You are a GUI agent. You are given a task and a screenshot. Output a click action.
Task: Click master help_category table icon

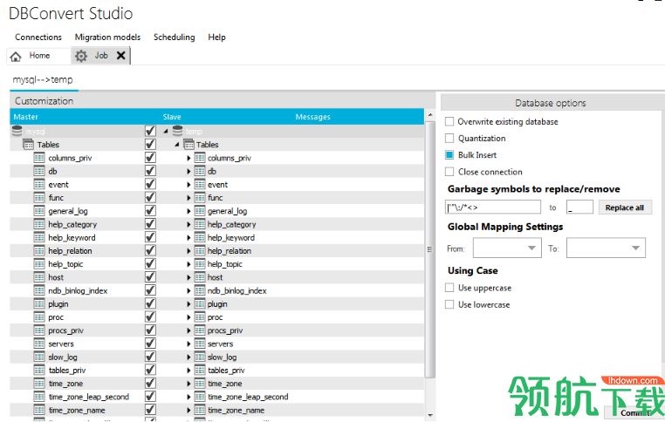[39, 225]
